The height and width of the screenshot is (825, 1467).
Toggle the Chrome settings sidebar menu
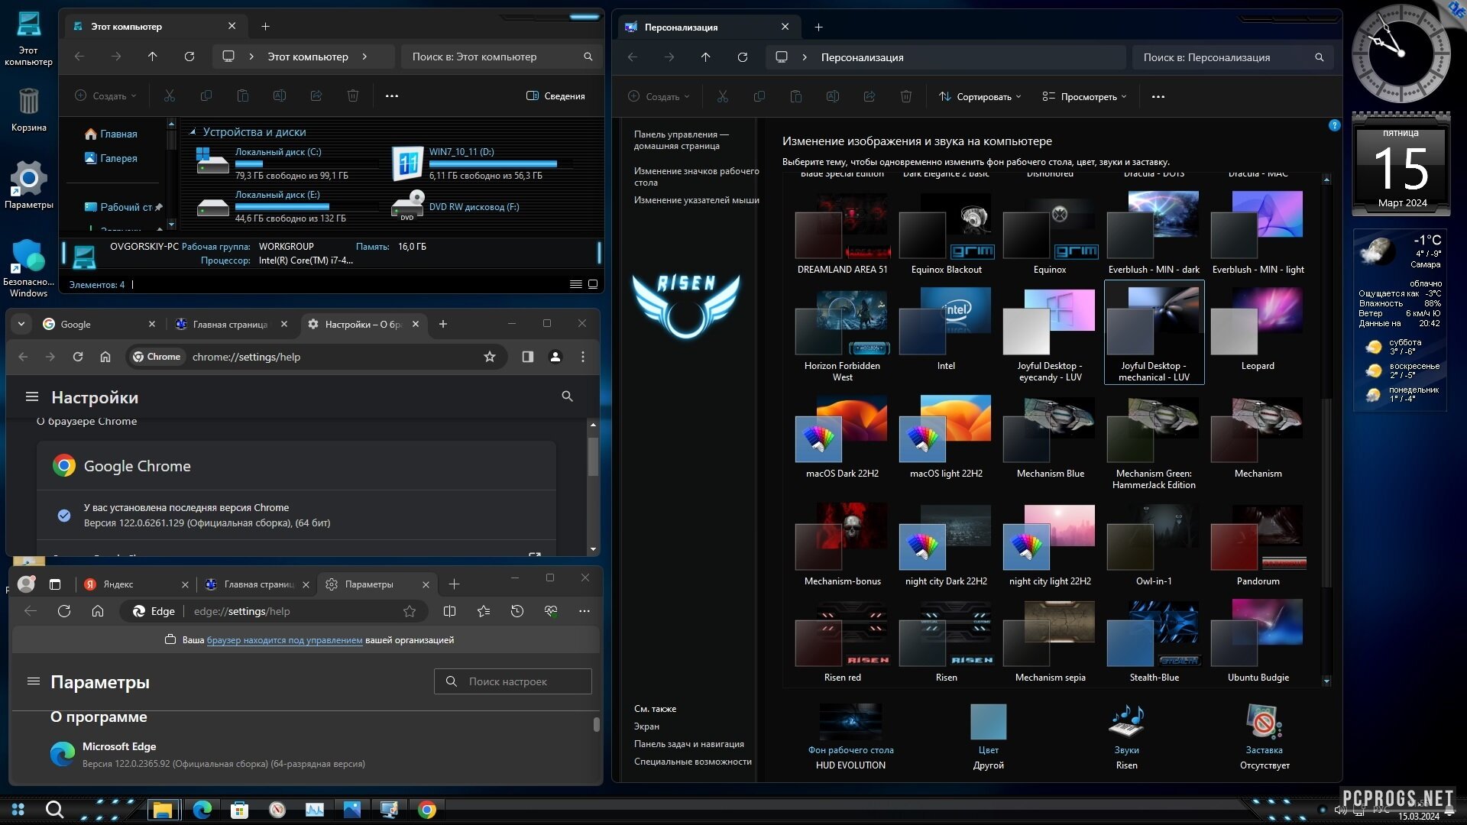[32, 396]
